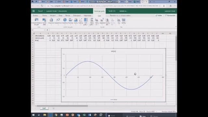This screenshot has width=208, height=117.
Task: Open the Windows Start menu
Action: 33,115
